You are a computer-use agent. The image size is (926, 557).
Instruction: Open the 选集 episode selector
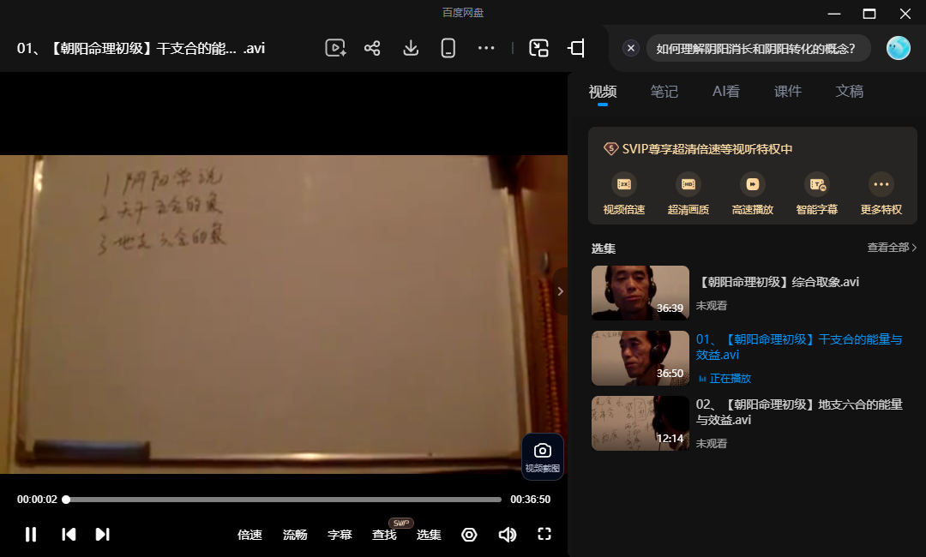coord(429,535)
